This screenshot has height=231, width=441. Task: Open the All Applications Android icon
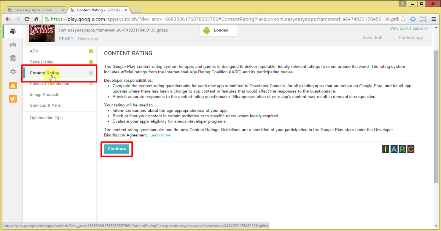[12, 31]
